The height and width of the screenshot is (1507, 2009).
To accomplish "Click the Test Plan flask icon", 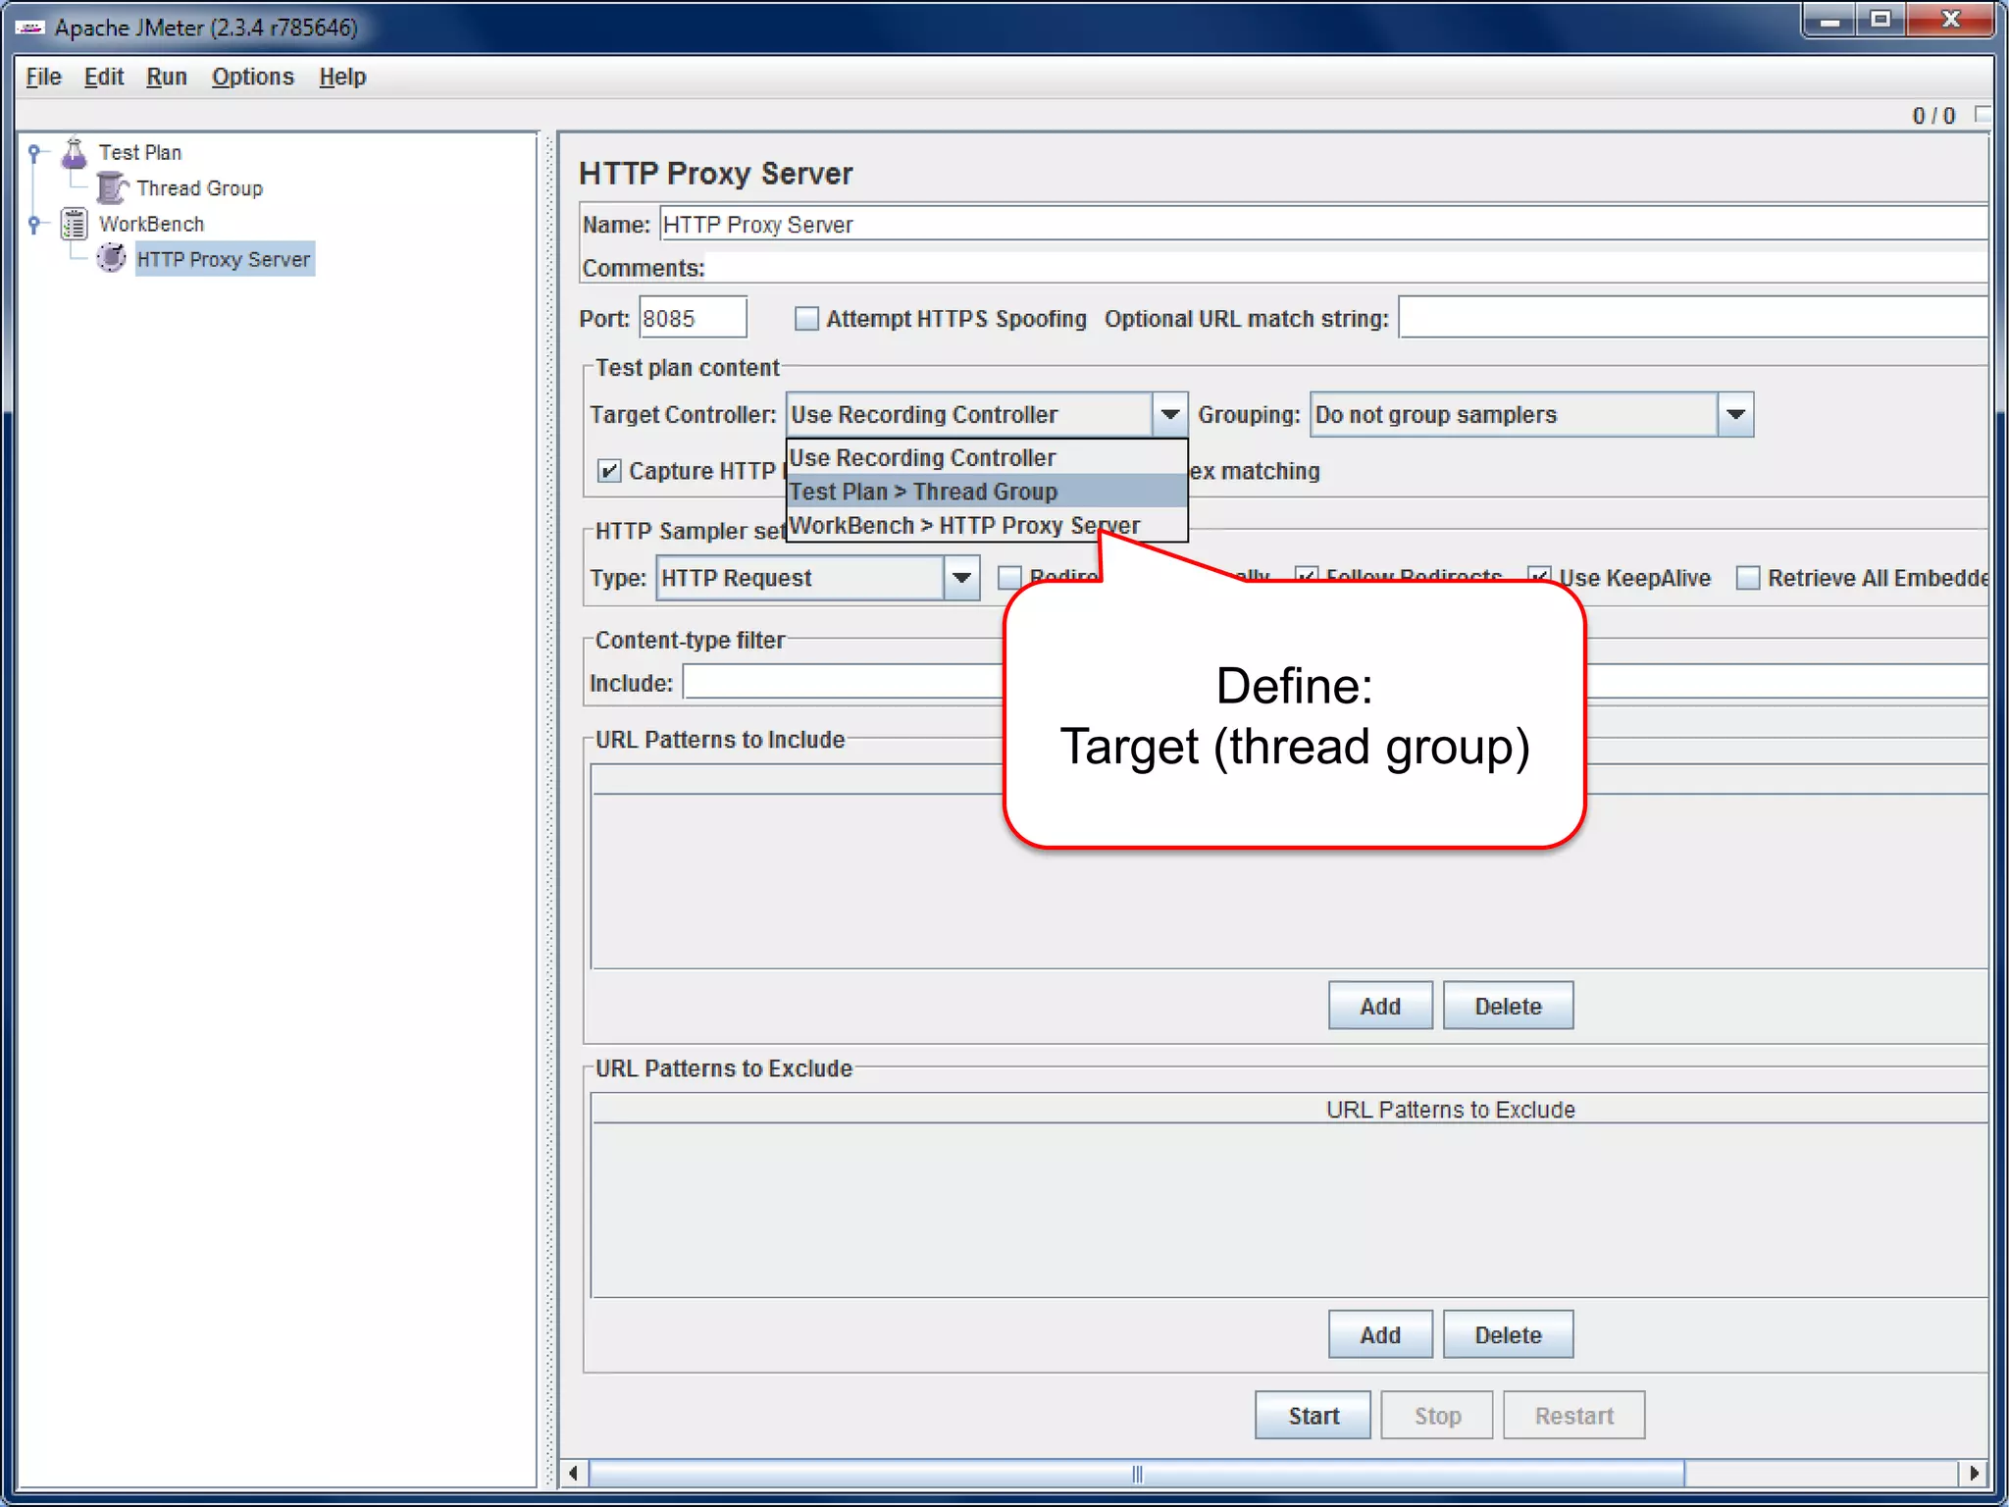I will pos(75,152).
